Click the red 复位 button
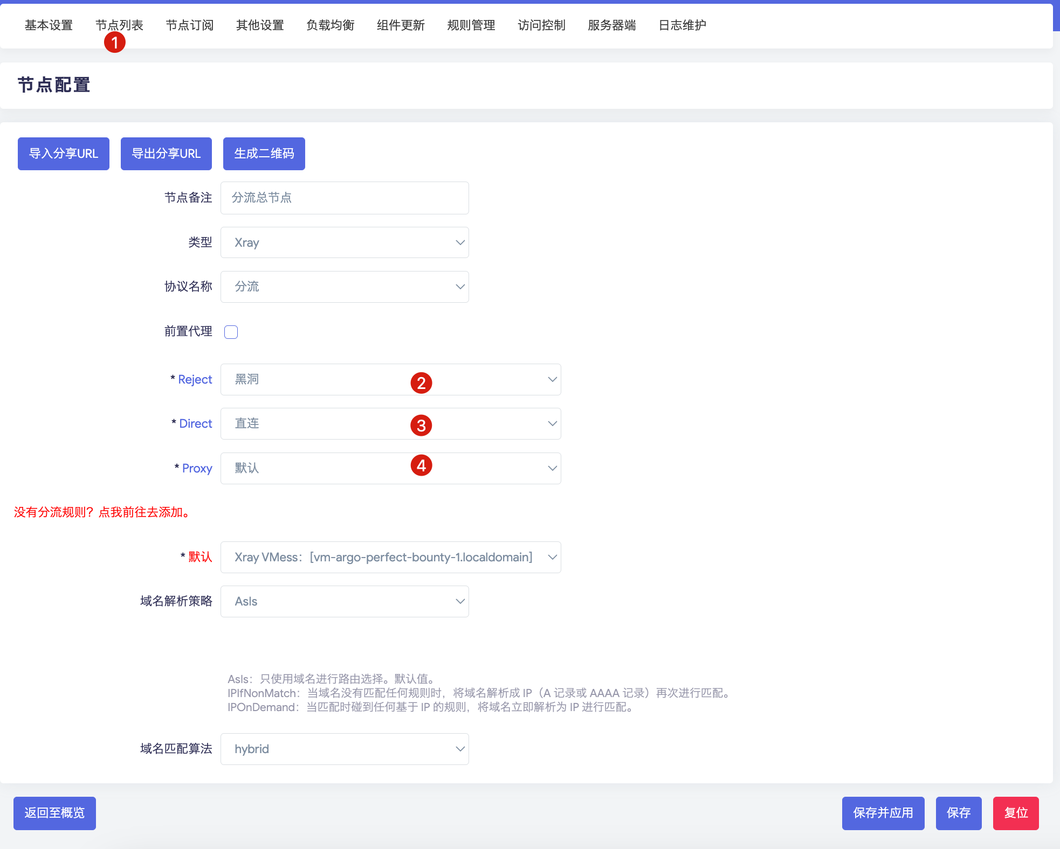The height and width of the screenshot is (849, 1060). 1015,813
